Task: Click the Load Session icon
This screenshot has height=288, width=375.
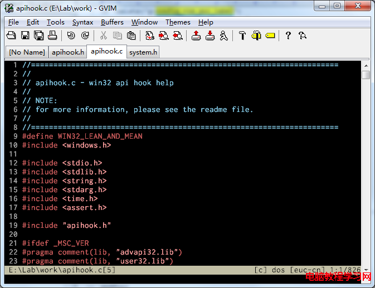Action: click(196, 36)
